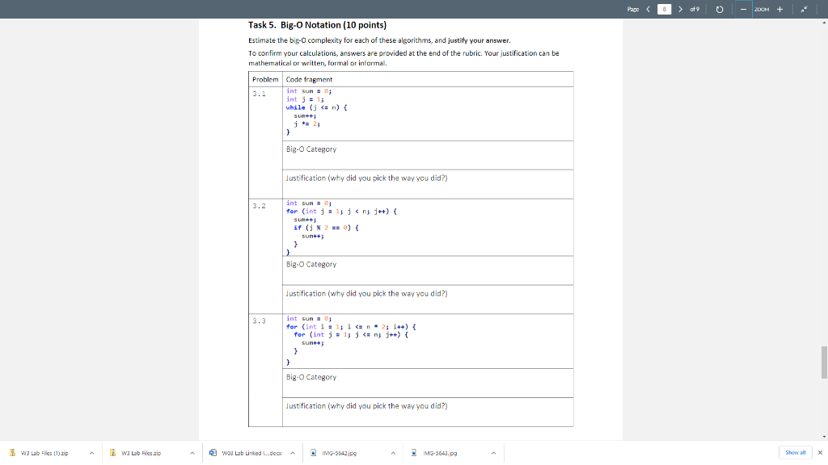Click the image icon on IMG-5642.jpg download
Image resolution: width=828 pixels, height=465 pixels.
[x=315, y=453]
